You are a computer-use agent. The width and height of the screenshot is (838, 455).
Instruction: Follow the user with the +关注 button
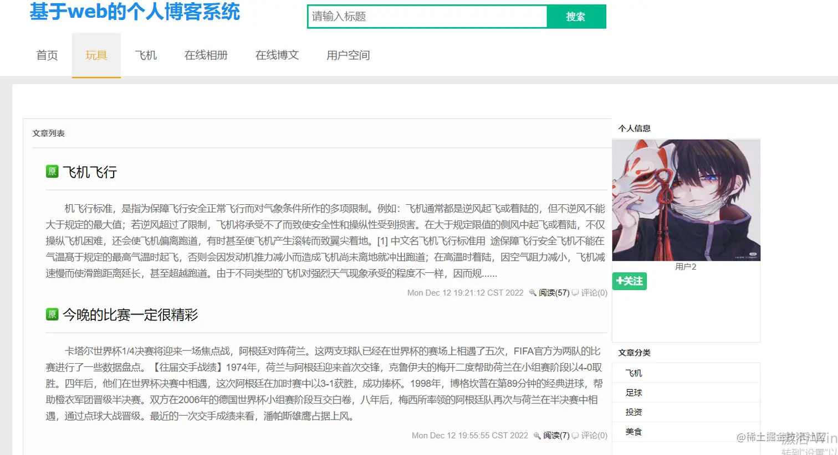pos(630,281)
